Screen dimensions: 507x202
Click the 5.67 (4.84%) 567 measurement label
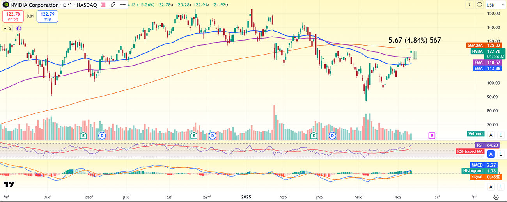[x=415, y=40]
